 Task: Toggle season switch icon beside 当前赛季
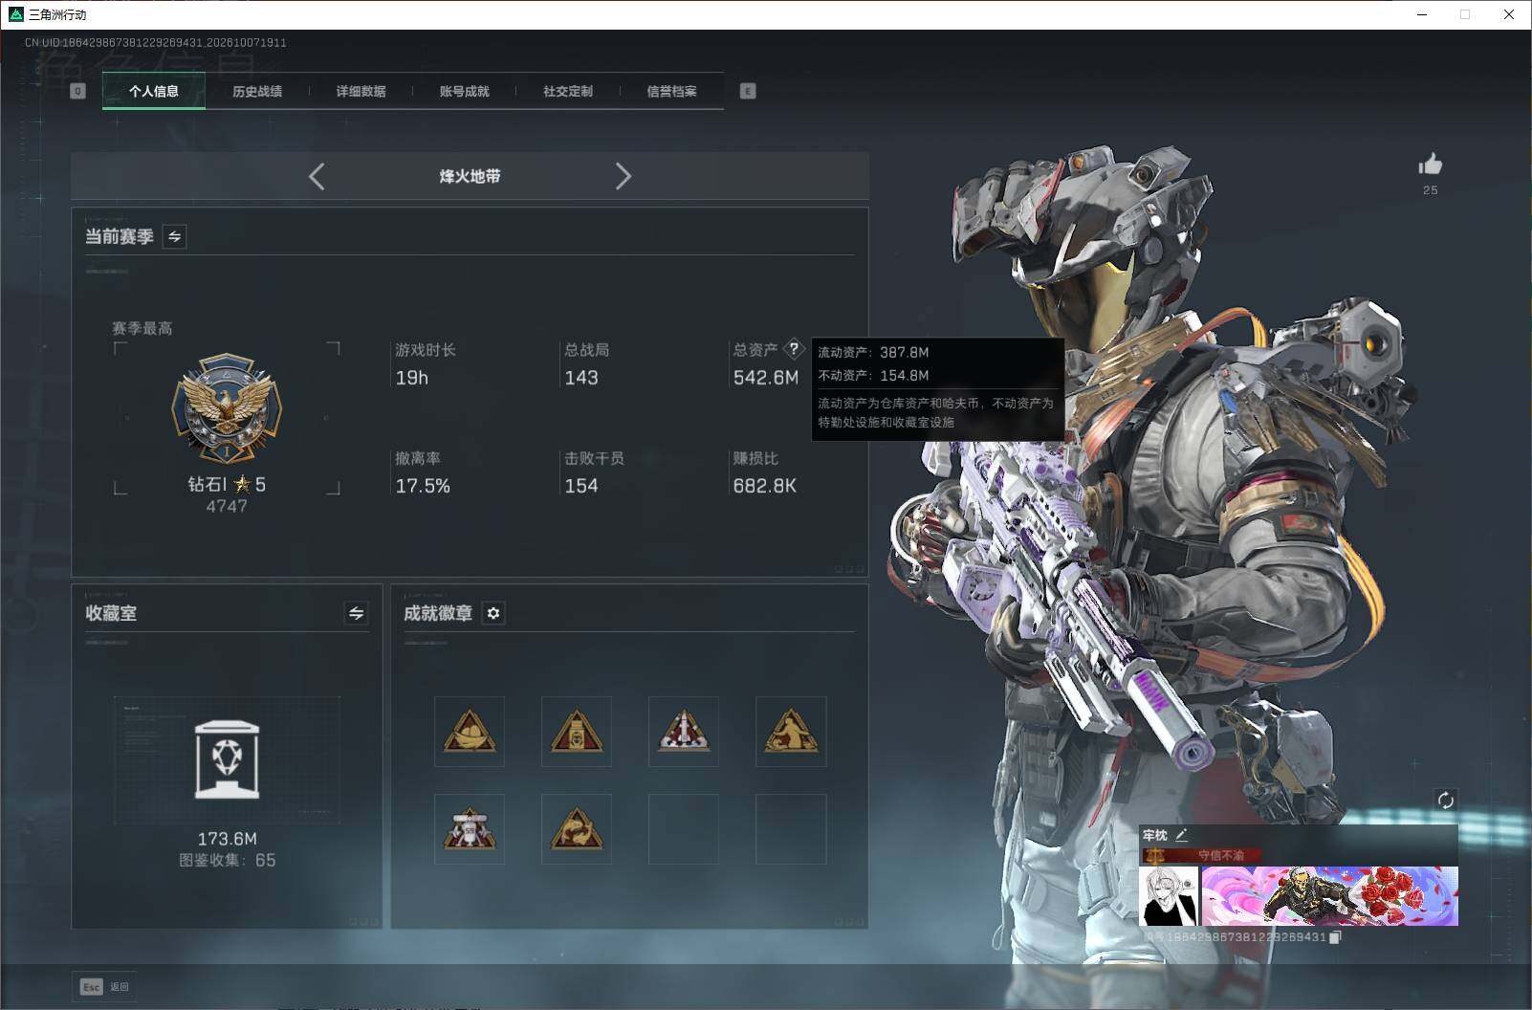(x=174, y=236)
